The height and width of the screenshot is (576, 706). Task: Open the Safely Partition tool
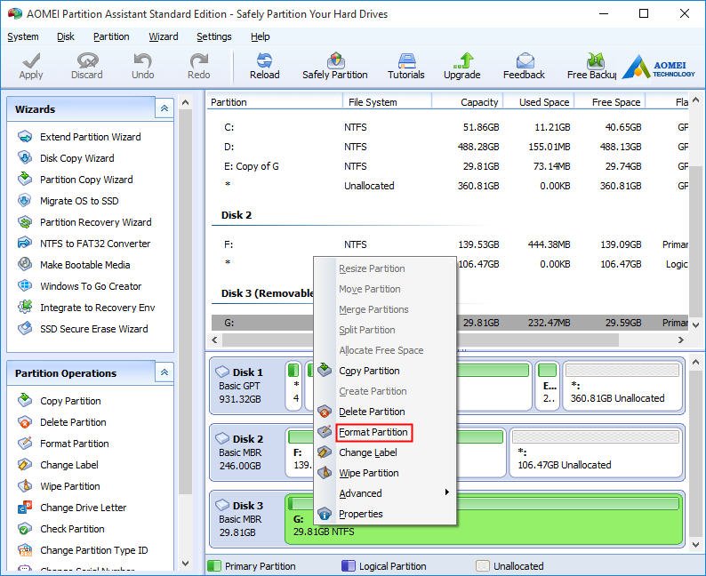tap(335, 66)
